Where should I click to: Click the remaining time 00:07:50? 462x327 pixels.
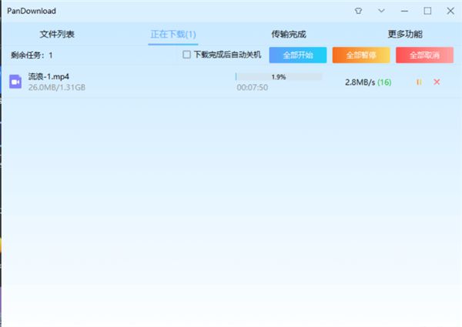pyautogui.click(x=253, y=88)
